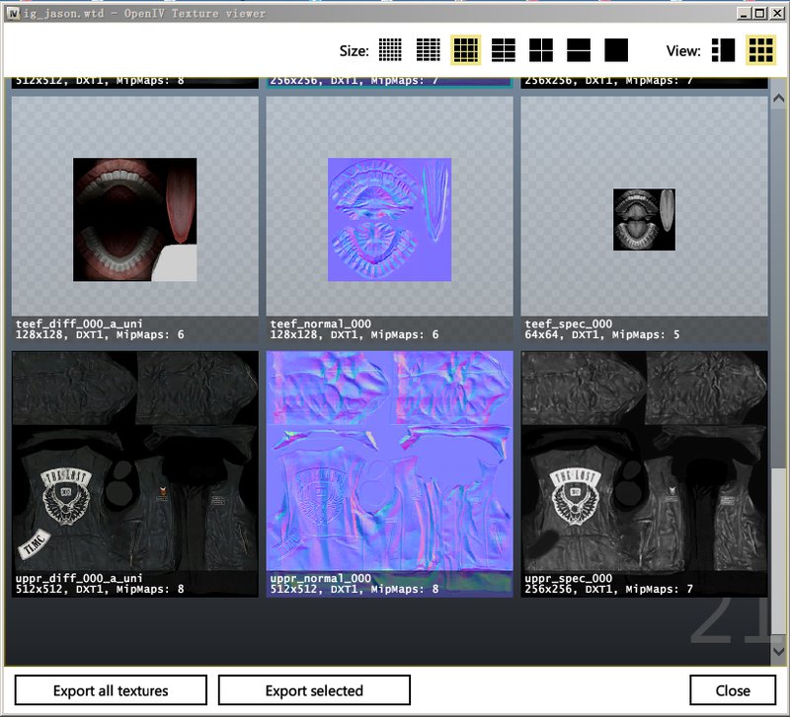Click the vertical scrollbar thumb
790x717 pixels.
point(779,553)
